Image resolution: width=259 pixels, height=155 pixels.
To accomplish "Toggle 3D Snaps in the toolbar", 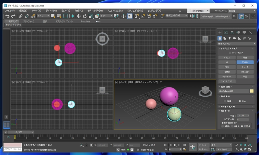I will coord(137,16).
